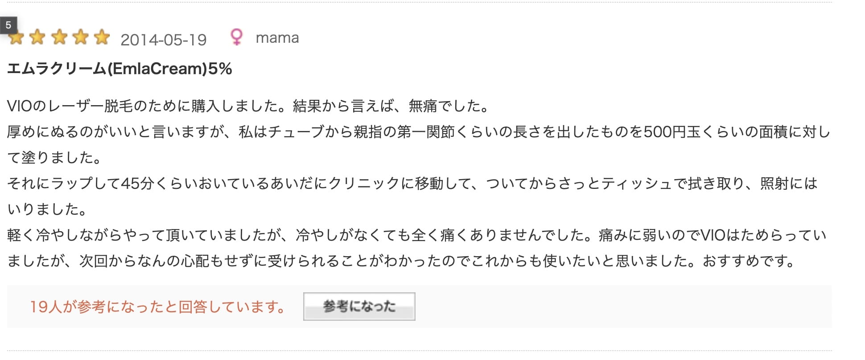Click the 19人が参考になった count text

[x=157, y=307]
